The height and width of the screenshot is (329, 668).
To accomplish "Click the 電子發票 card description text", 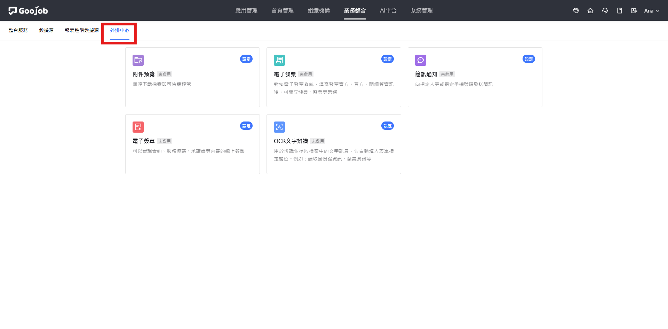I will [334, 88].
